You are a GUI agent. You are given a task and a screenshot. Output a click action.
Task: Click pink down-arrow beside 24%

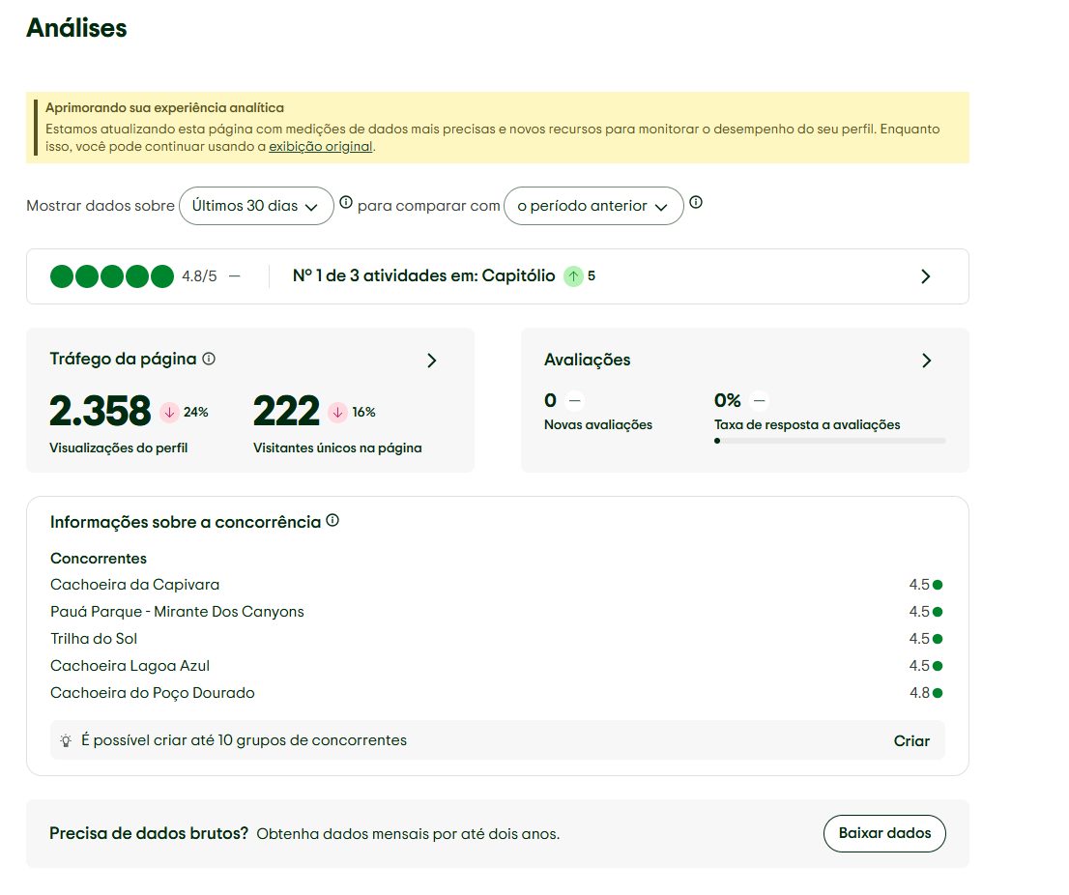coord(169,412)
